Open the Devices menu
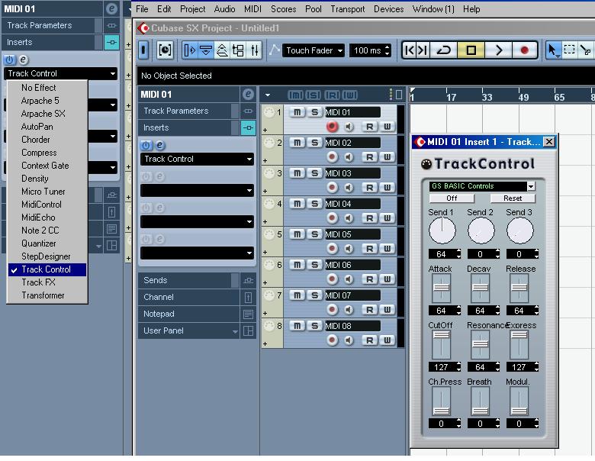Viewport: 595px width, 461px height. point(388,9)
